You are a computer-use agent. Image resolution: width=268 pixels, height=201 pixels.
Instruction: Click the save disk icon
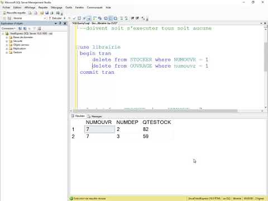click(x=47, y=13)
